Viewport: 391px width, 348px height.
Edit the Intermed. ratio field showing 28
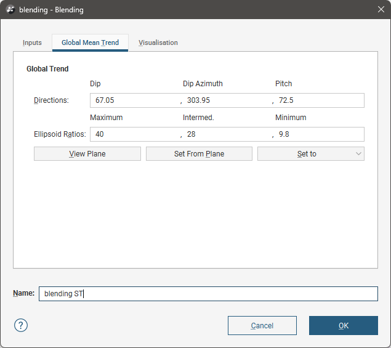[x=227, y=134]
